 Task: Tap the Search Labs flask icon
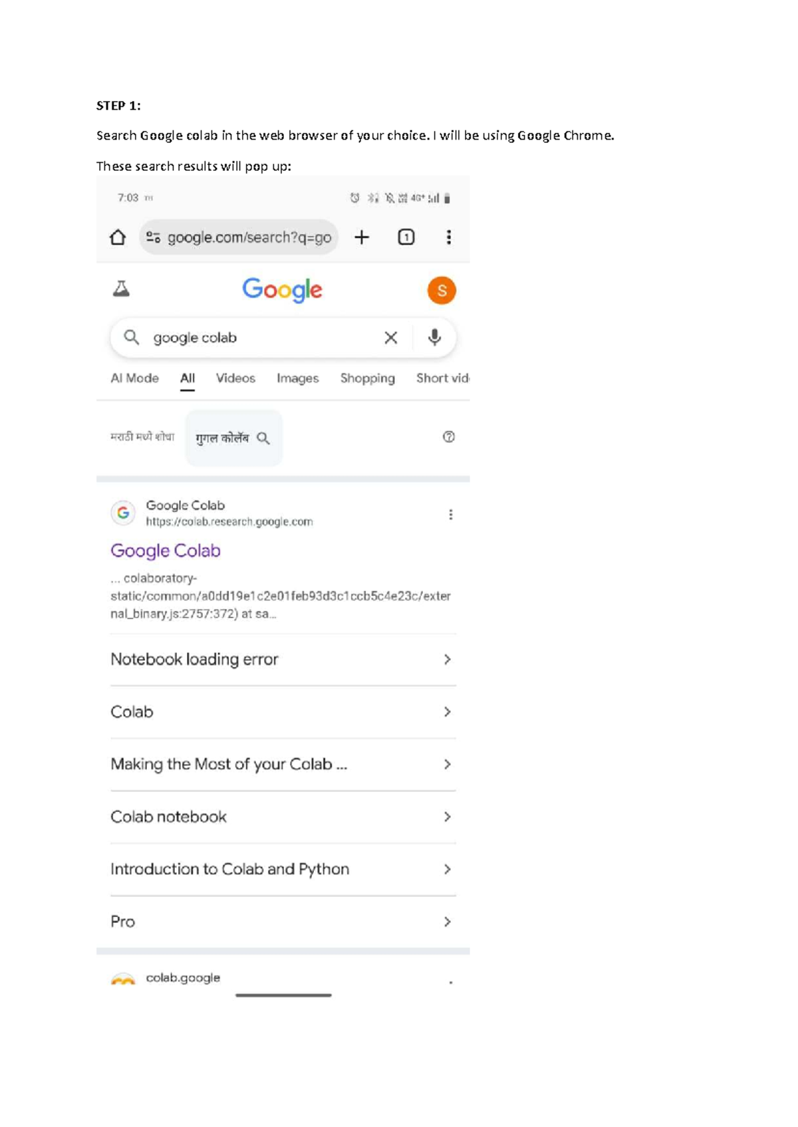pos(122,289)
